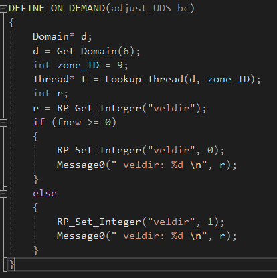Click the fnew variable in the condition
This screenshot has width=277, height=278.
pyautogui.click(x=69, y=122)
